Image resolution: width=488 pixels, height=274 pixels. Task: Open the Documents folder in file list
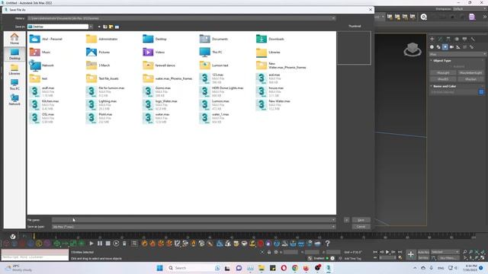[213, 39]
